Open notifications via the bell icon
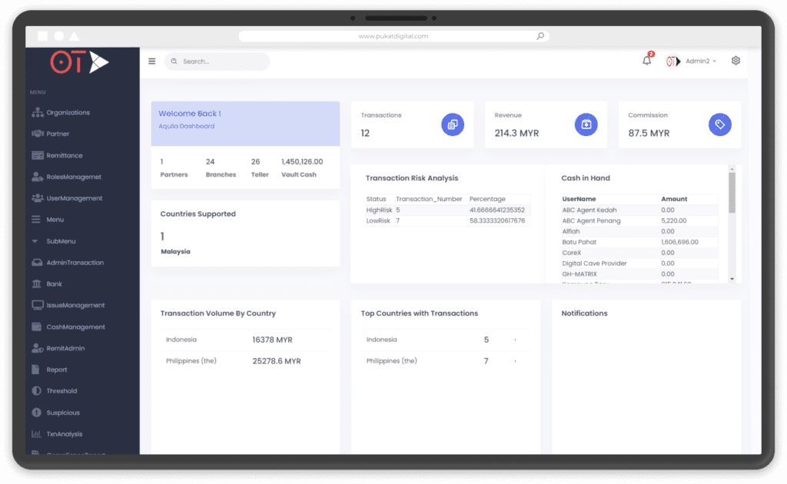 (646, 60)
